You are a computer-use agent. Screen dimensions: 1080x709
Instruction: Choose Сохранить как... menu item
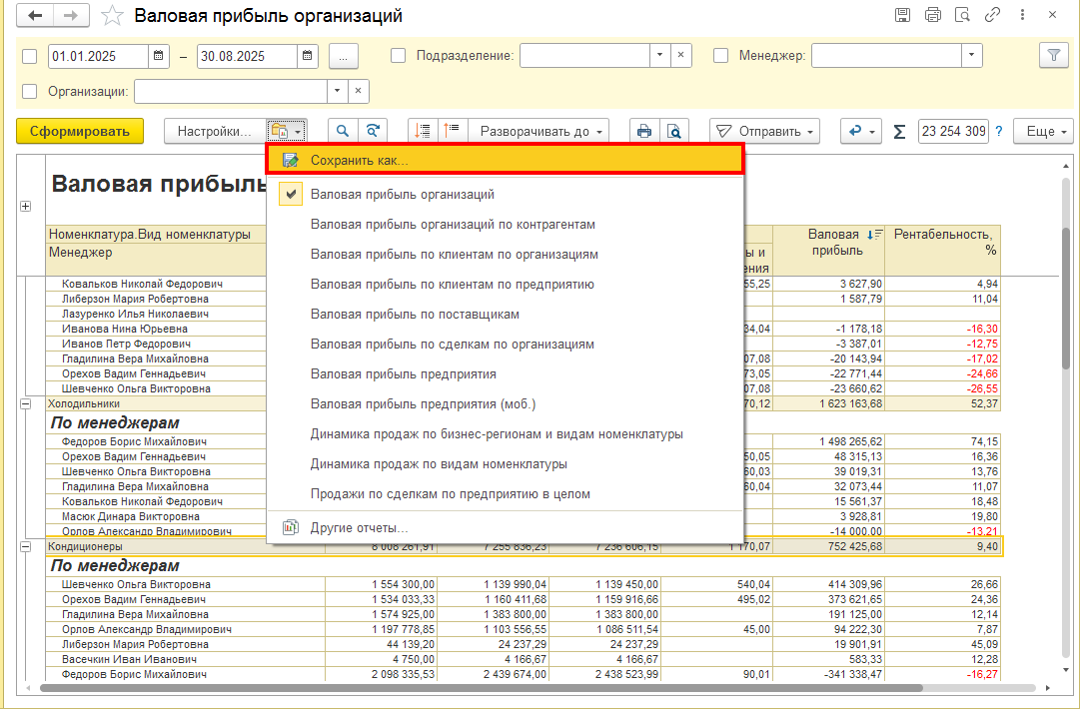coord(505,160)
